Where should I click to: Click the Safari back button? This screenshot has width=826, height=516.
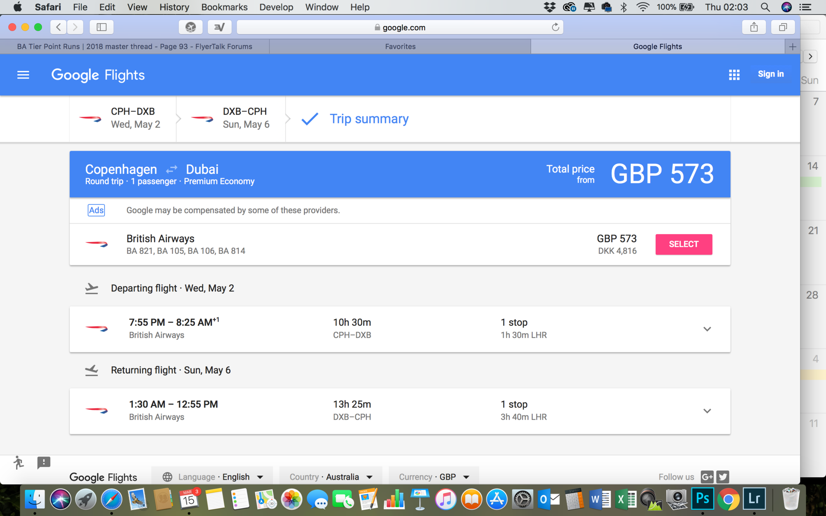click(58, 27)
